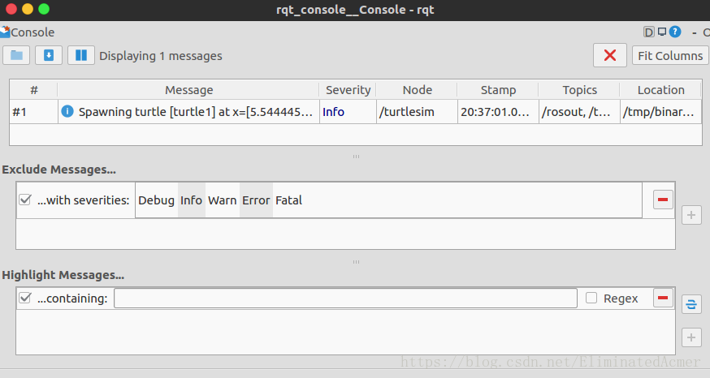
Task: Click the save messages download icon
Action: (49, 55)
